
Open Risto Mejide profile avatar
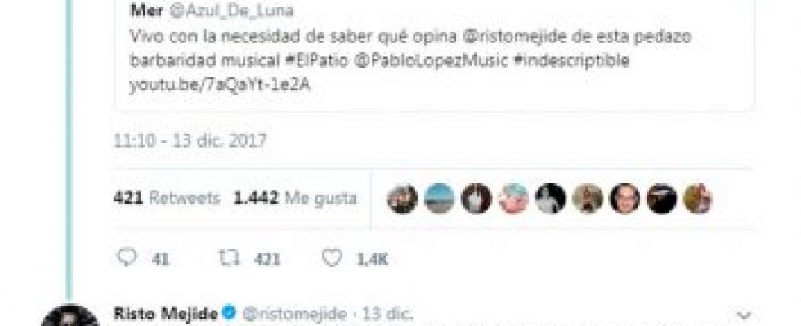(x=70, y=316)
